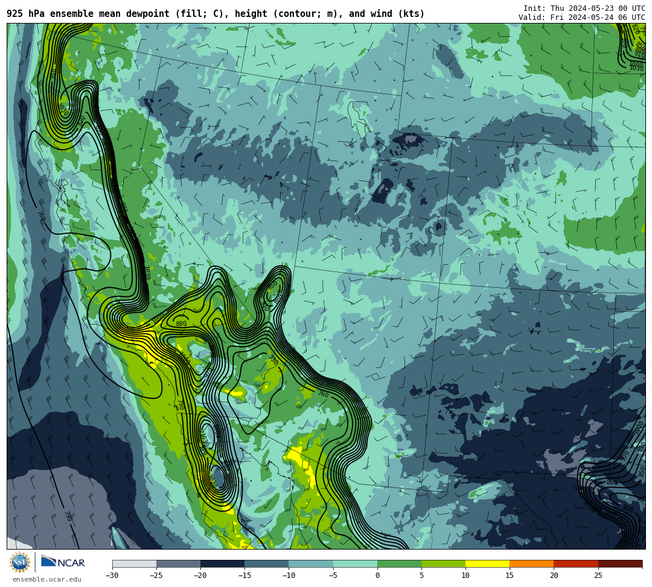Click the 20 to 25 red colorbar segment
The image size is (652, 587).
pyautogui.click(x=576, y=563)
